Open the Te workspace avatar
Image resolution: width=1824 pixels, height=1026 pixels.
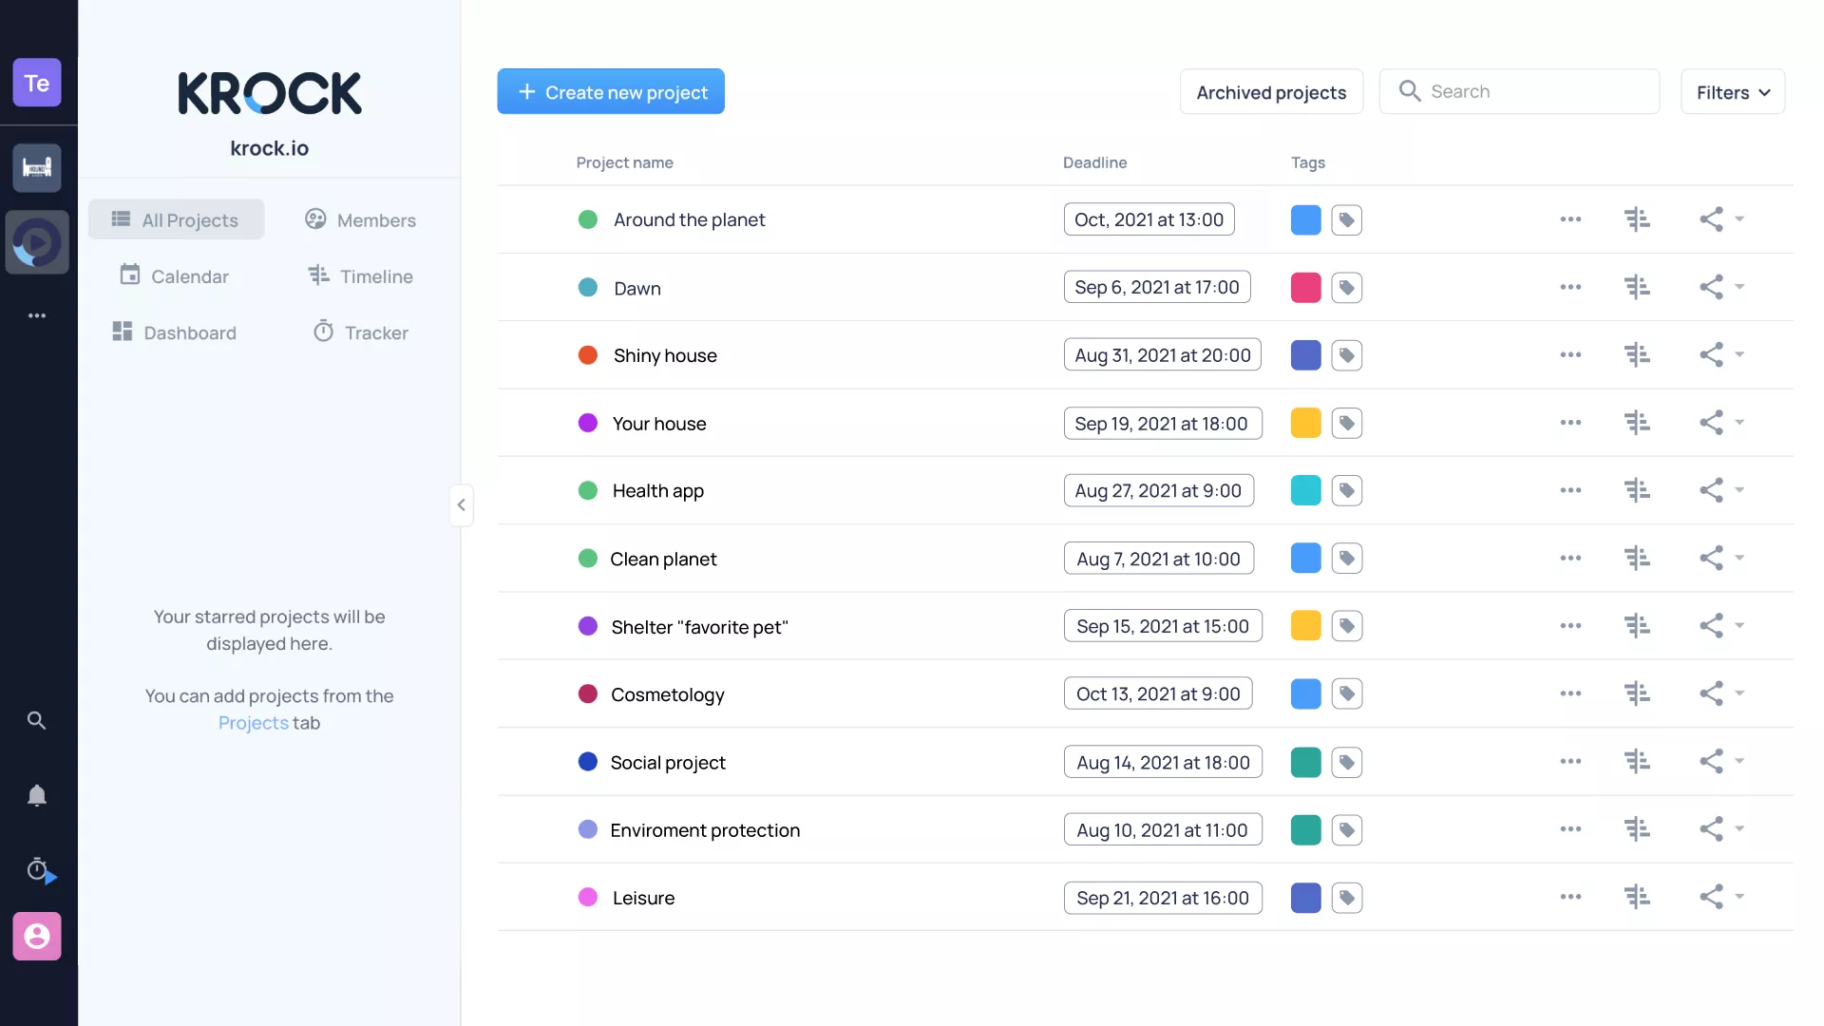click(x=37, y=83)
